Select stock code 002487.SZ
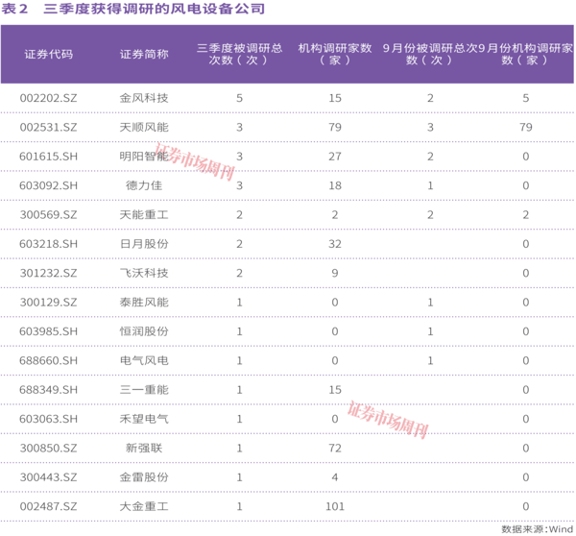The image size is (576, 536). [49, 506]
